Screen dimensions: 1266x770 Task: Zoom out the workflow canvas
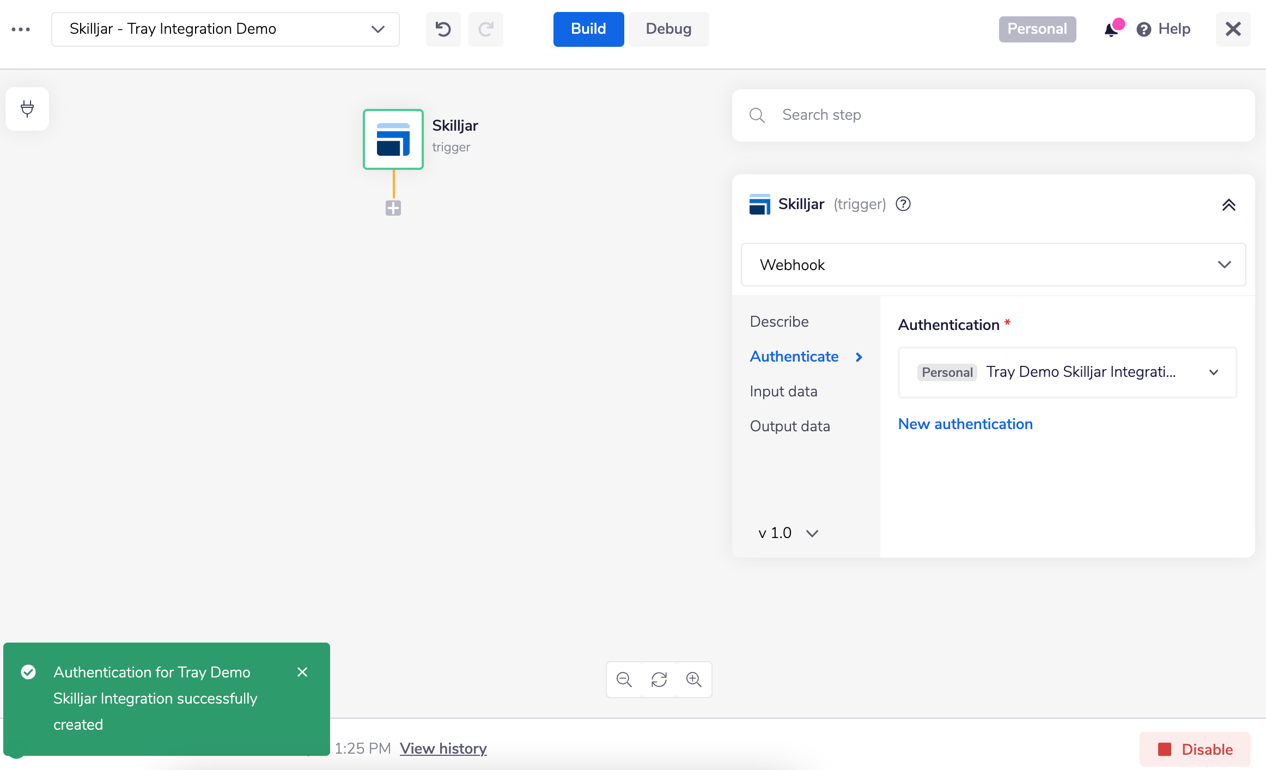coord(624,679)
